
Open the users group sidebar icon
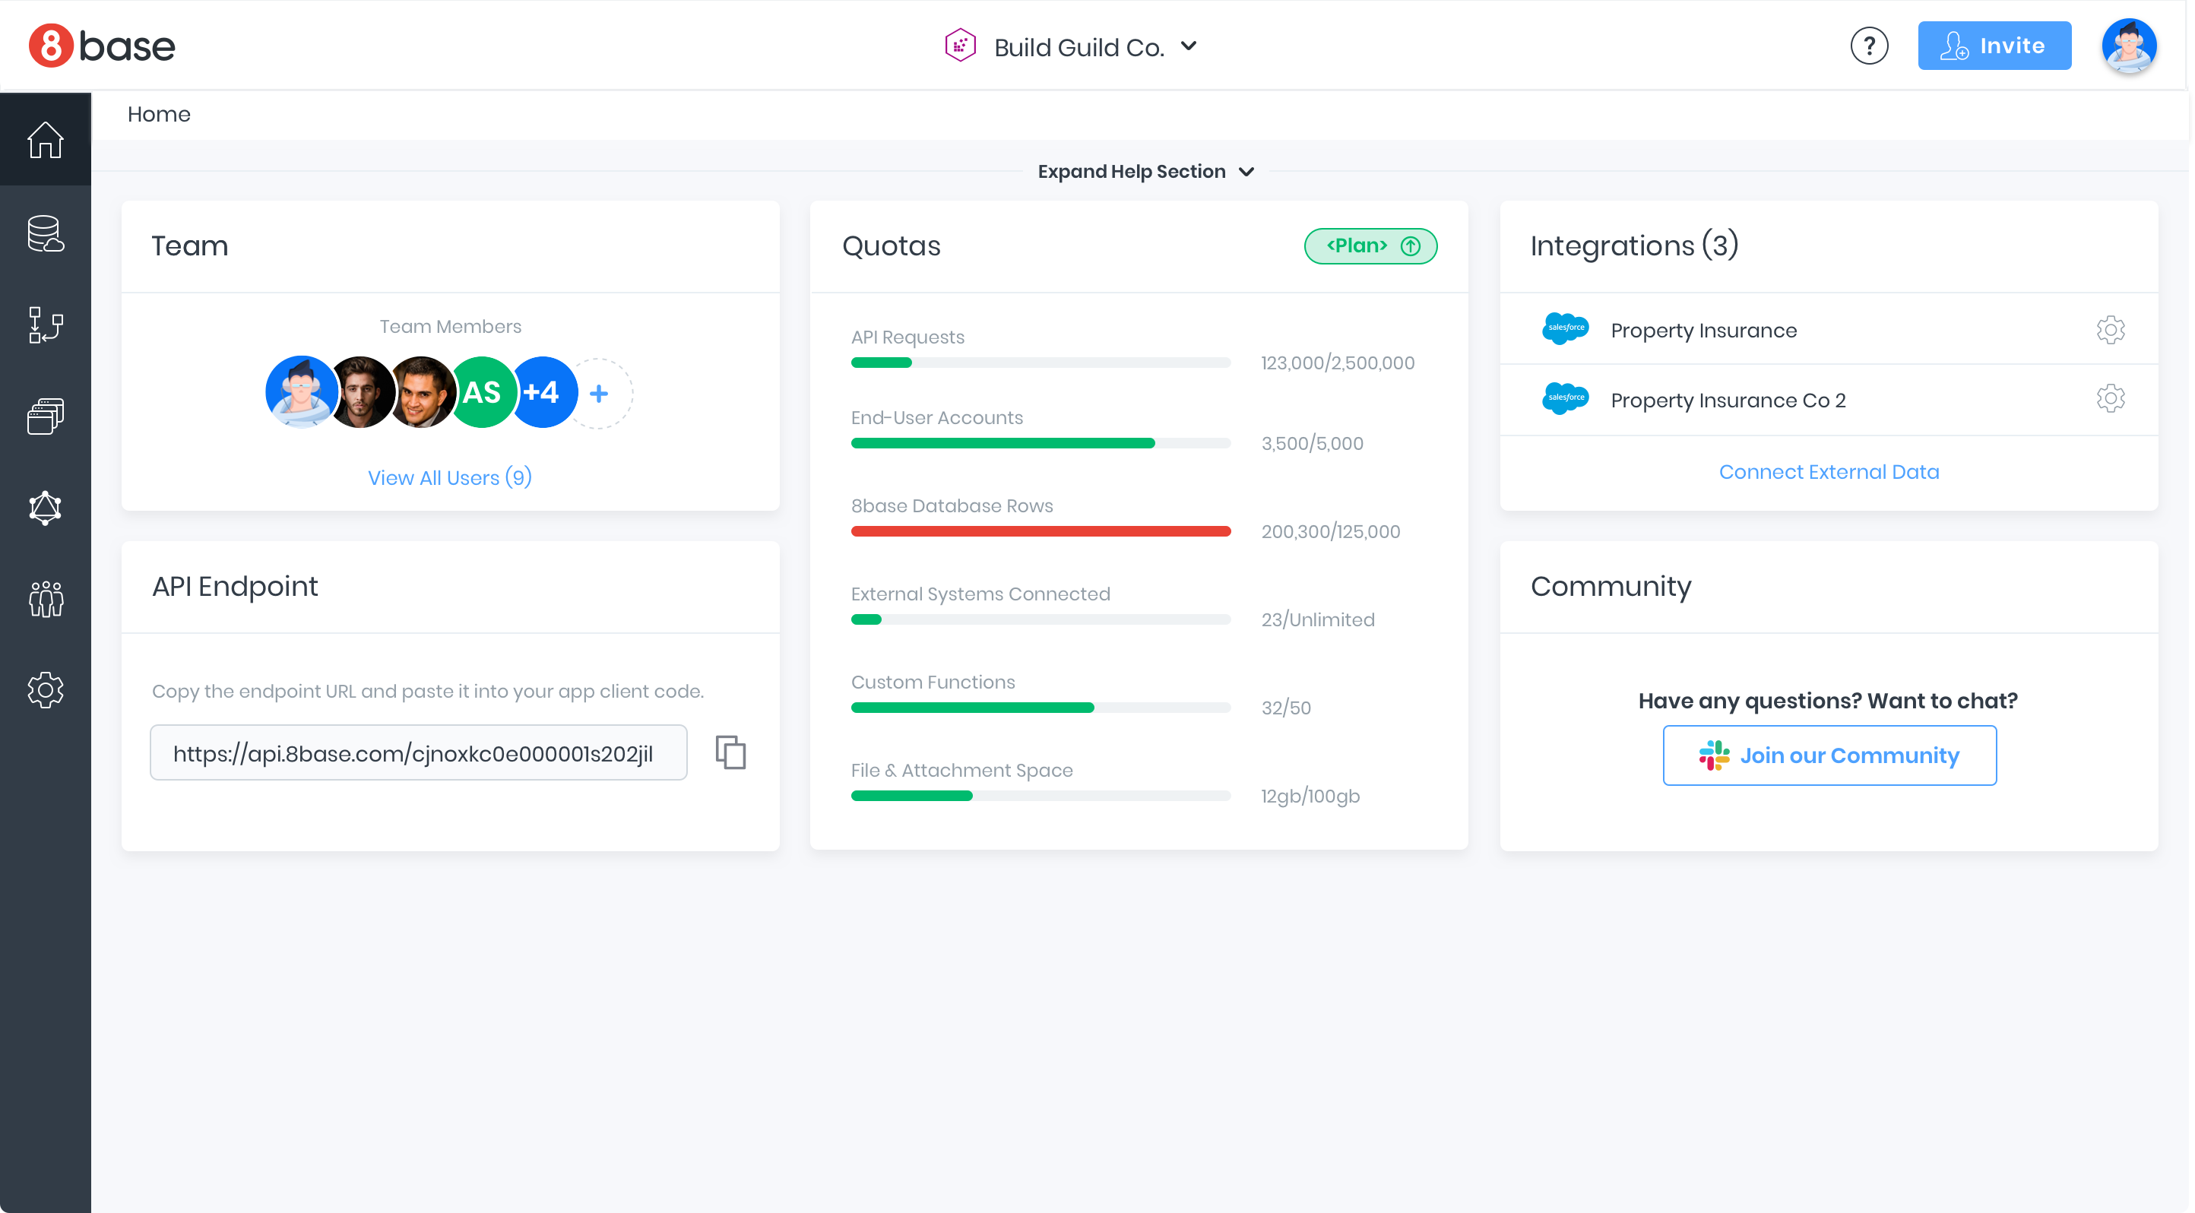(x=45, y=599)
